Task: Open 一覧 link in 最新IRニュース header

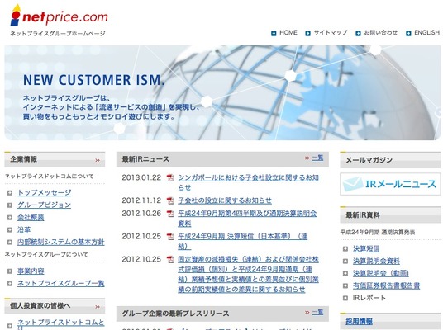Action: [317, 158]
